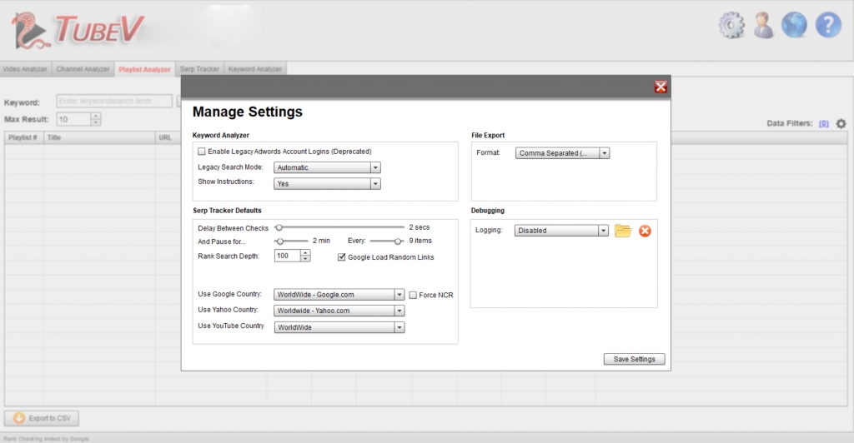Viewport: 854px width, 443px height.
Task: Open Data Filters gear icon
Action: (841, 124)
